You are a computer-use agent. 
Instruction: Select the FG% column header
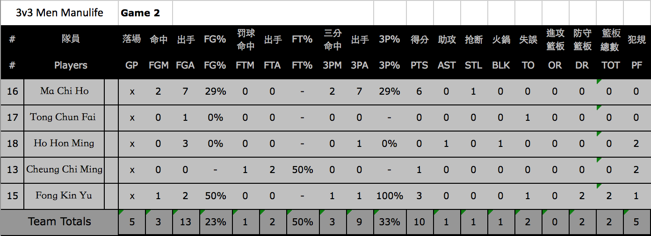[x=215, y=66]
